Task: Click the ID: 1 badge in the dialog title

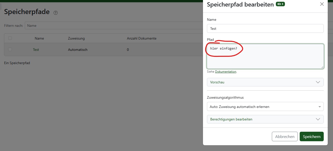Action: [x=280, y=4]
